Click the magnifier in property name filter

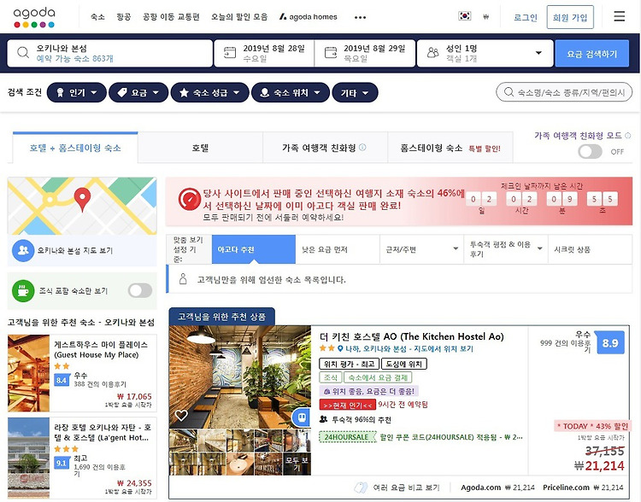(x=509, y=92)
